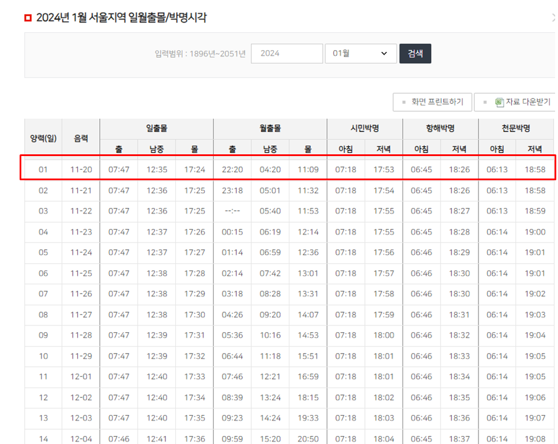Screen dimensions: 558x444
Task: Click 화면 프린트하기 print button
Action: [x=432, y=102]
